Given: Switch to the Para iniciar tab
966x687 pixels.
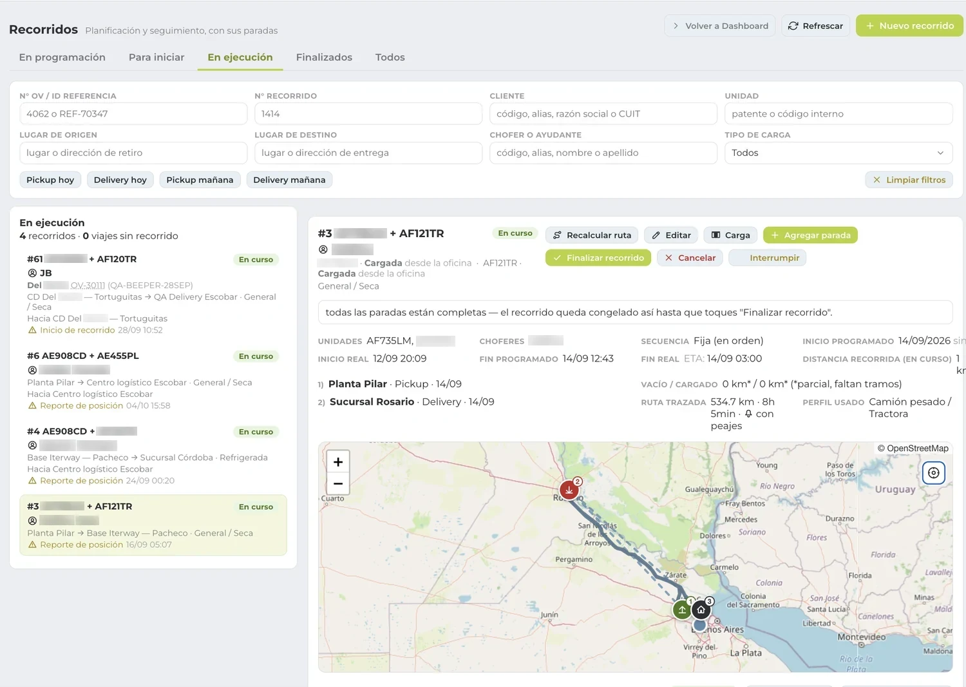Looking at the screenshot, I should point(156,57).
